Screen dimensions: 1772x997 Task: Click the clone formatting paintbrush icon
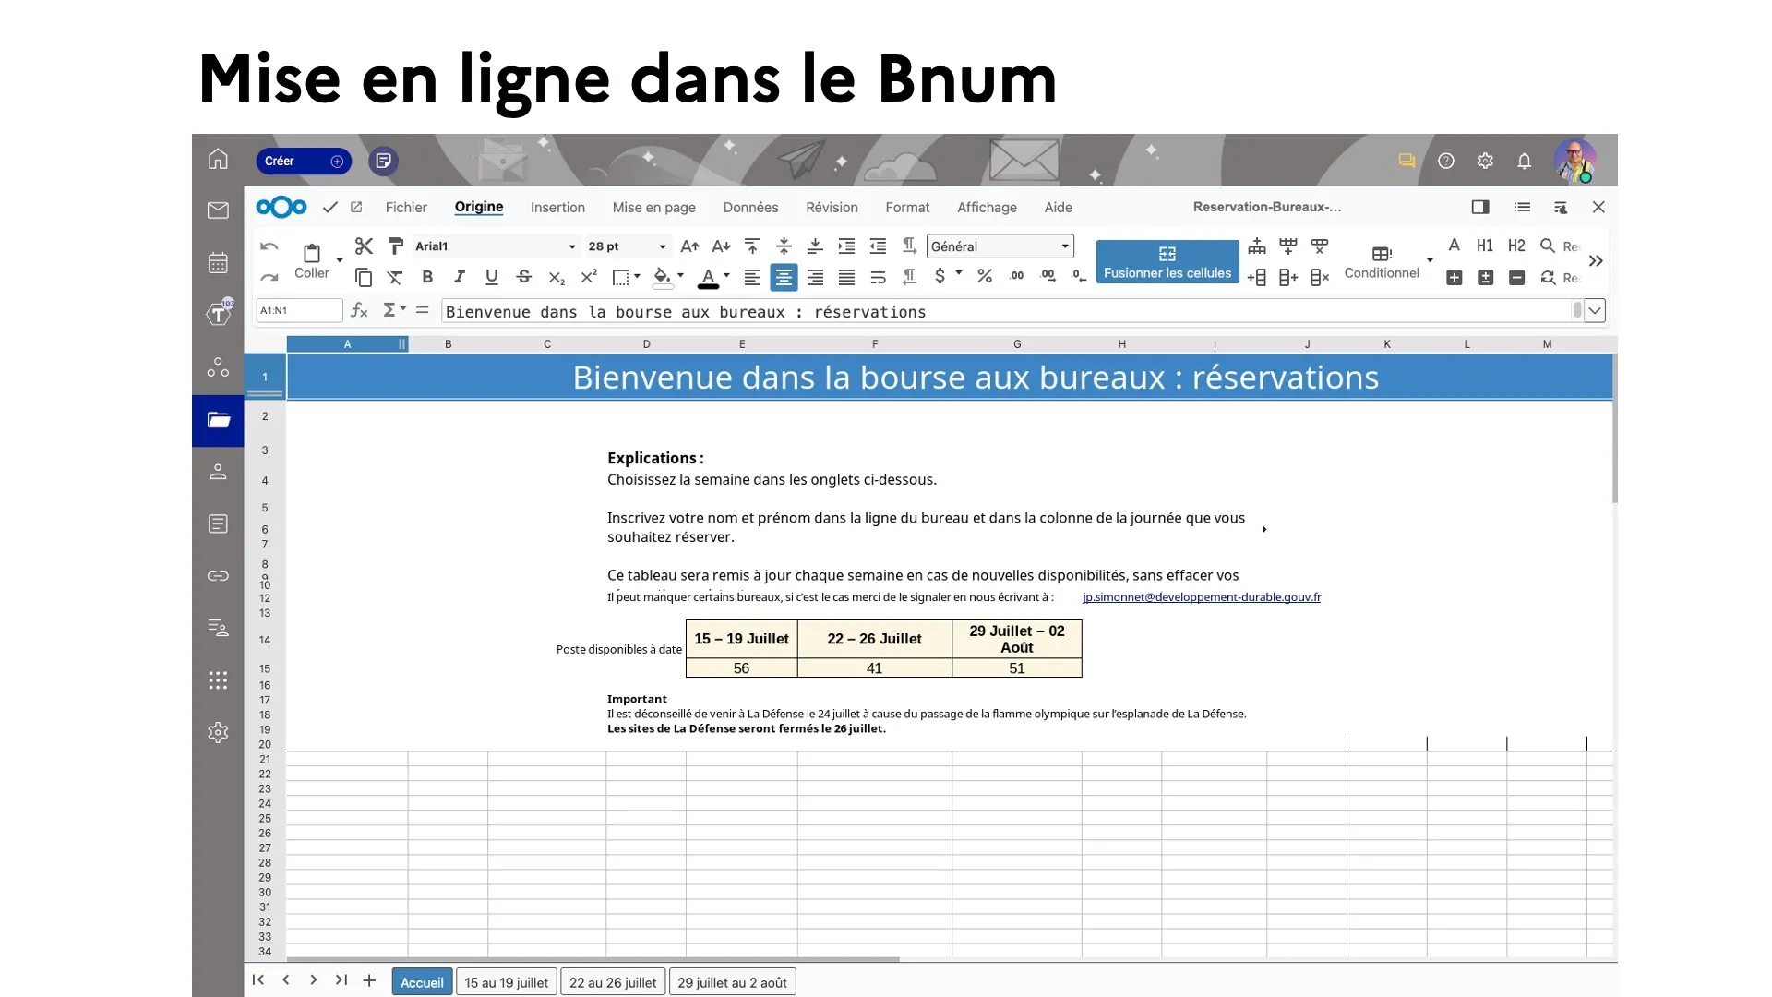(x=396, y=246)
